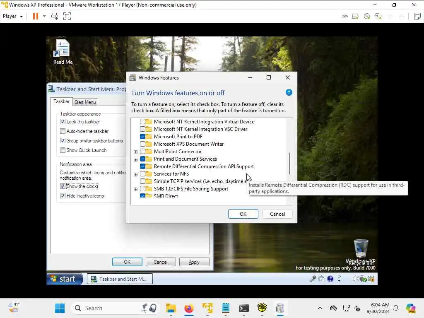Open the Player menu
The width and height of the screenshot is (424, 318).
click(13, 16)
